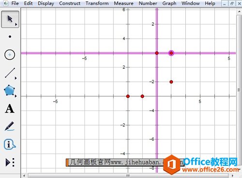Viewport: 242px width, 178px height.
Task: Click the Sketchpad document icon beside File
Action: (6, 3)
